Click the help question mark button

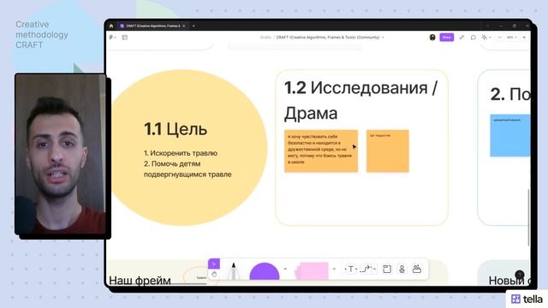(x=520, y=275)
